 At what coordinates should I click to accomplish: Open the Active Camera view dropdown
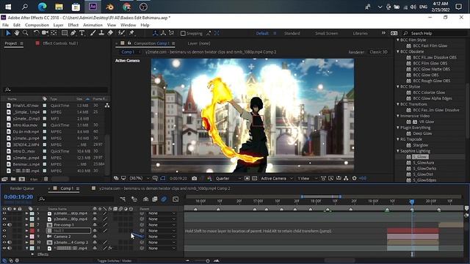[276, 178]
